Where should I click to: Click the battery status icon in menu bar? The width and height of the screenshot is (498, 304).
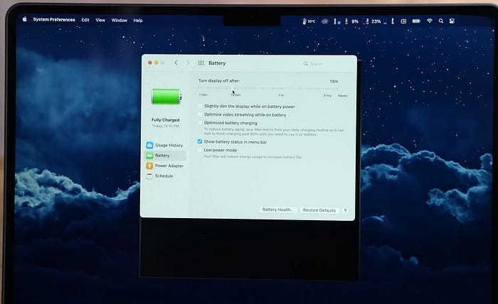[416, 21]
